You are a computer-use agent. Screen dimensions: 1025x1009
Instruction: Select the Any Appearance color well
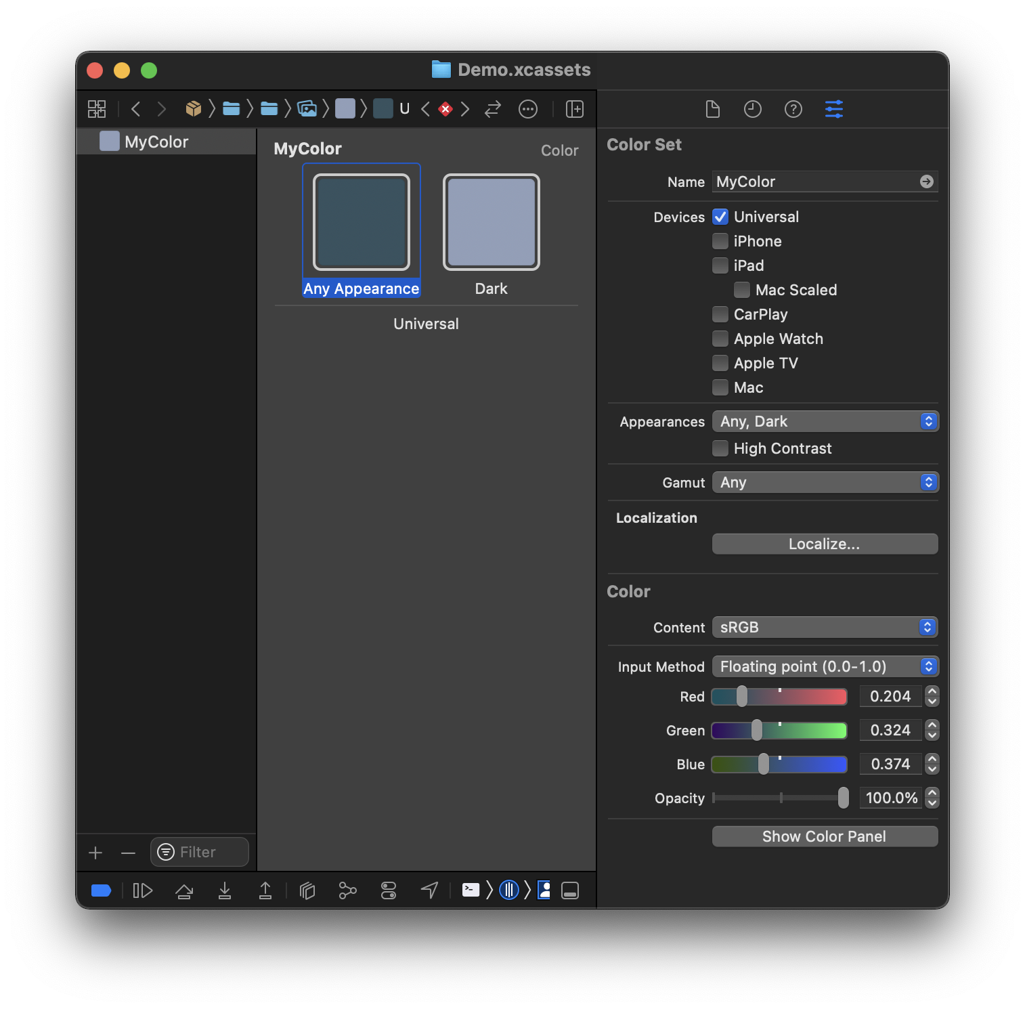coord(362,222)
